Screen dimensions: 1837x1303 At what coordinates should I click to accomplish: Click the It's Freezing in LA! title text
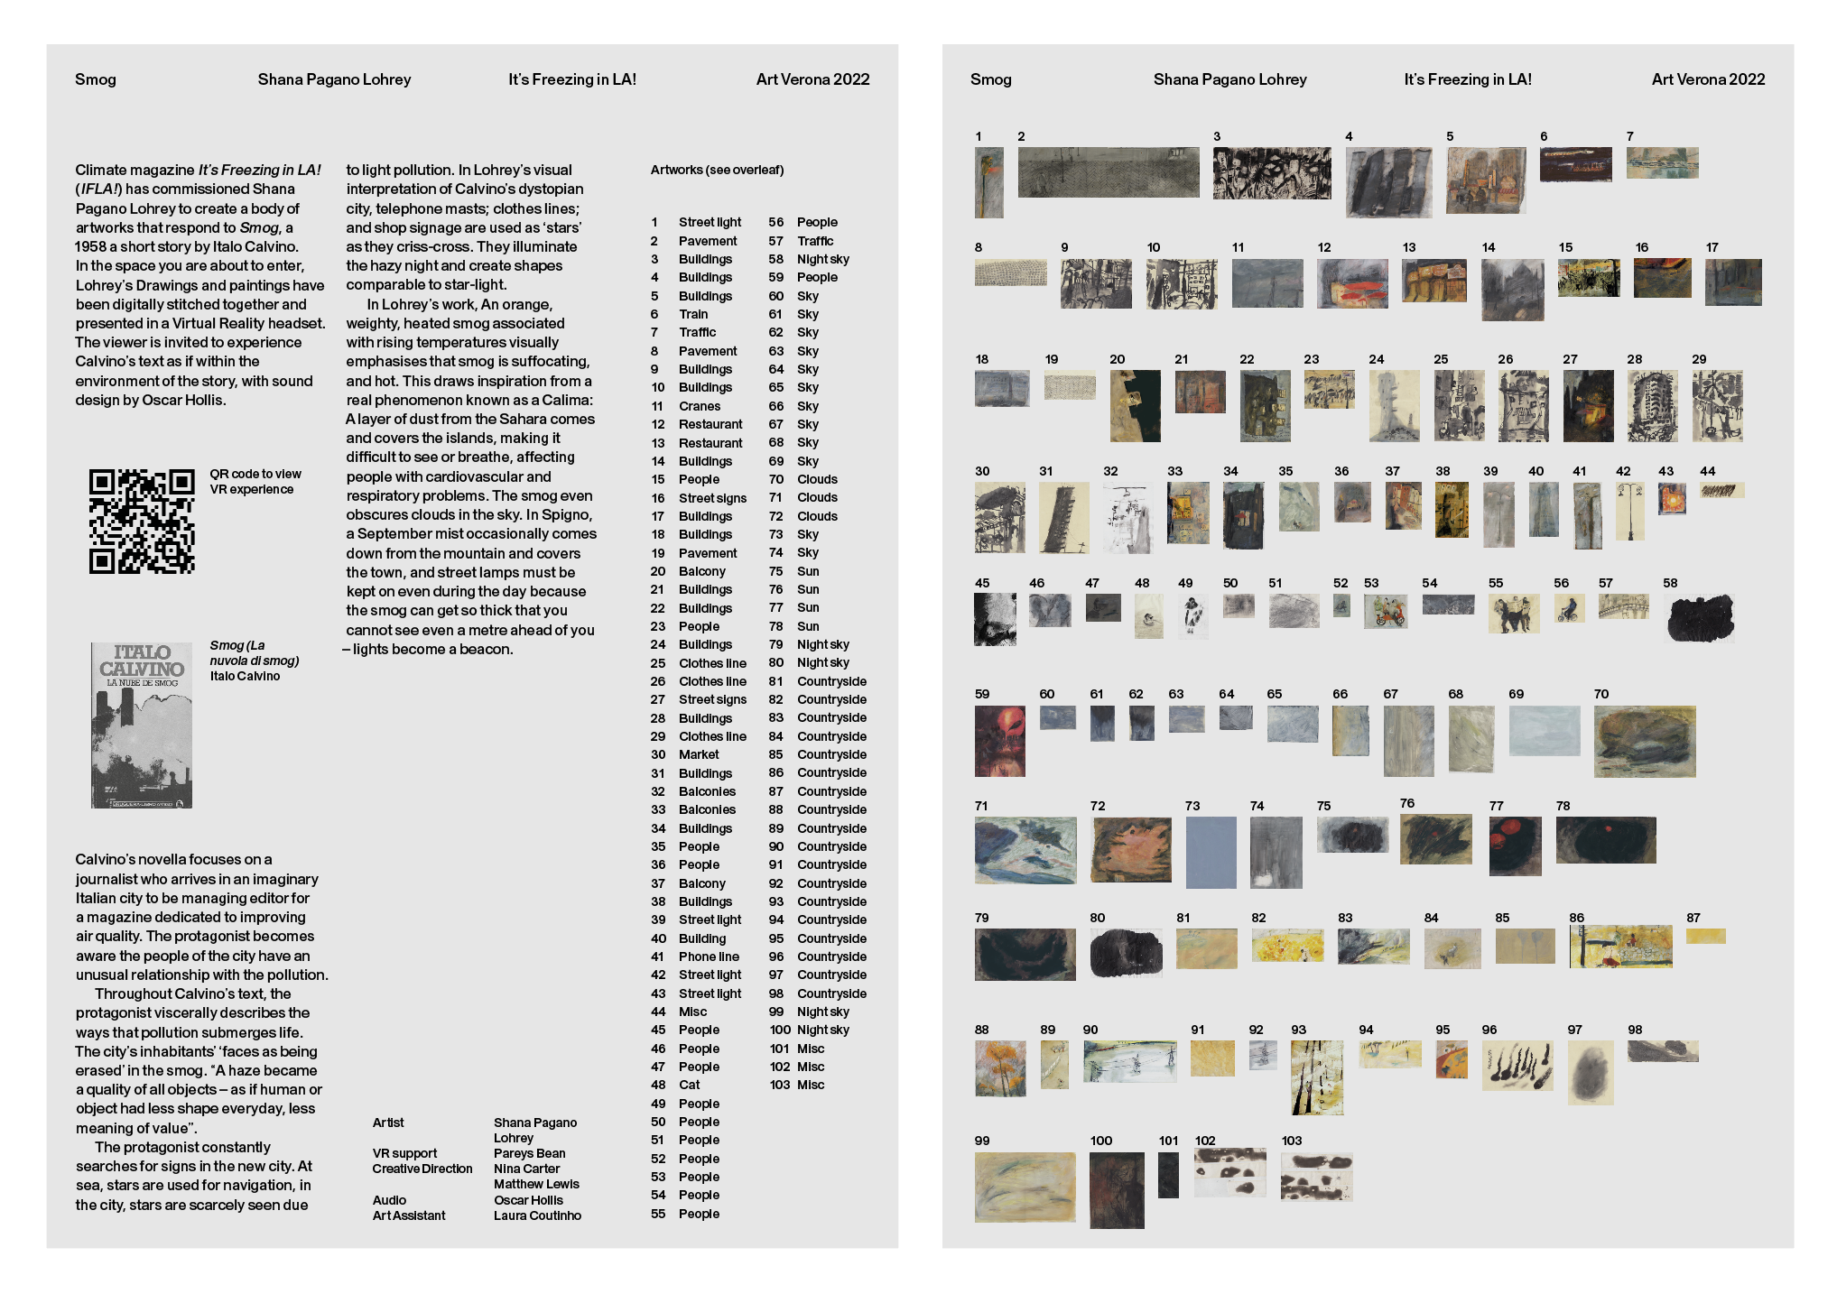pyautogui.click(x=571, y=79)
